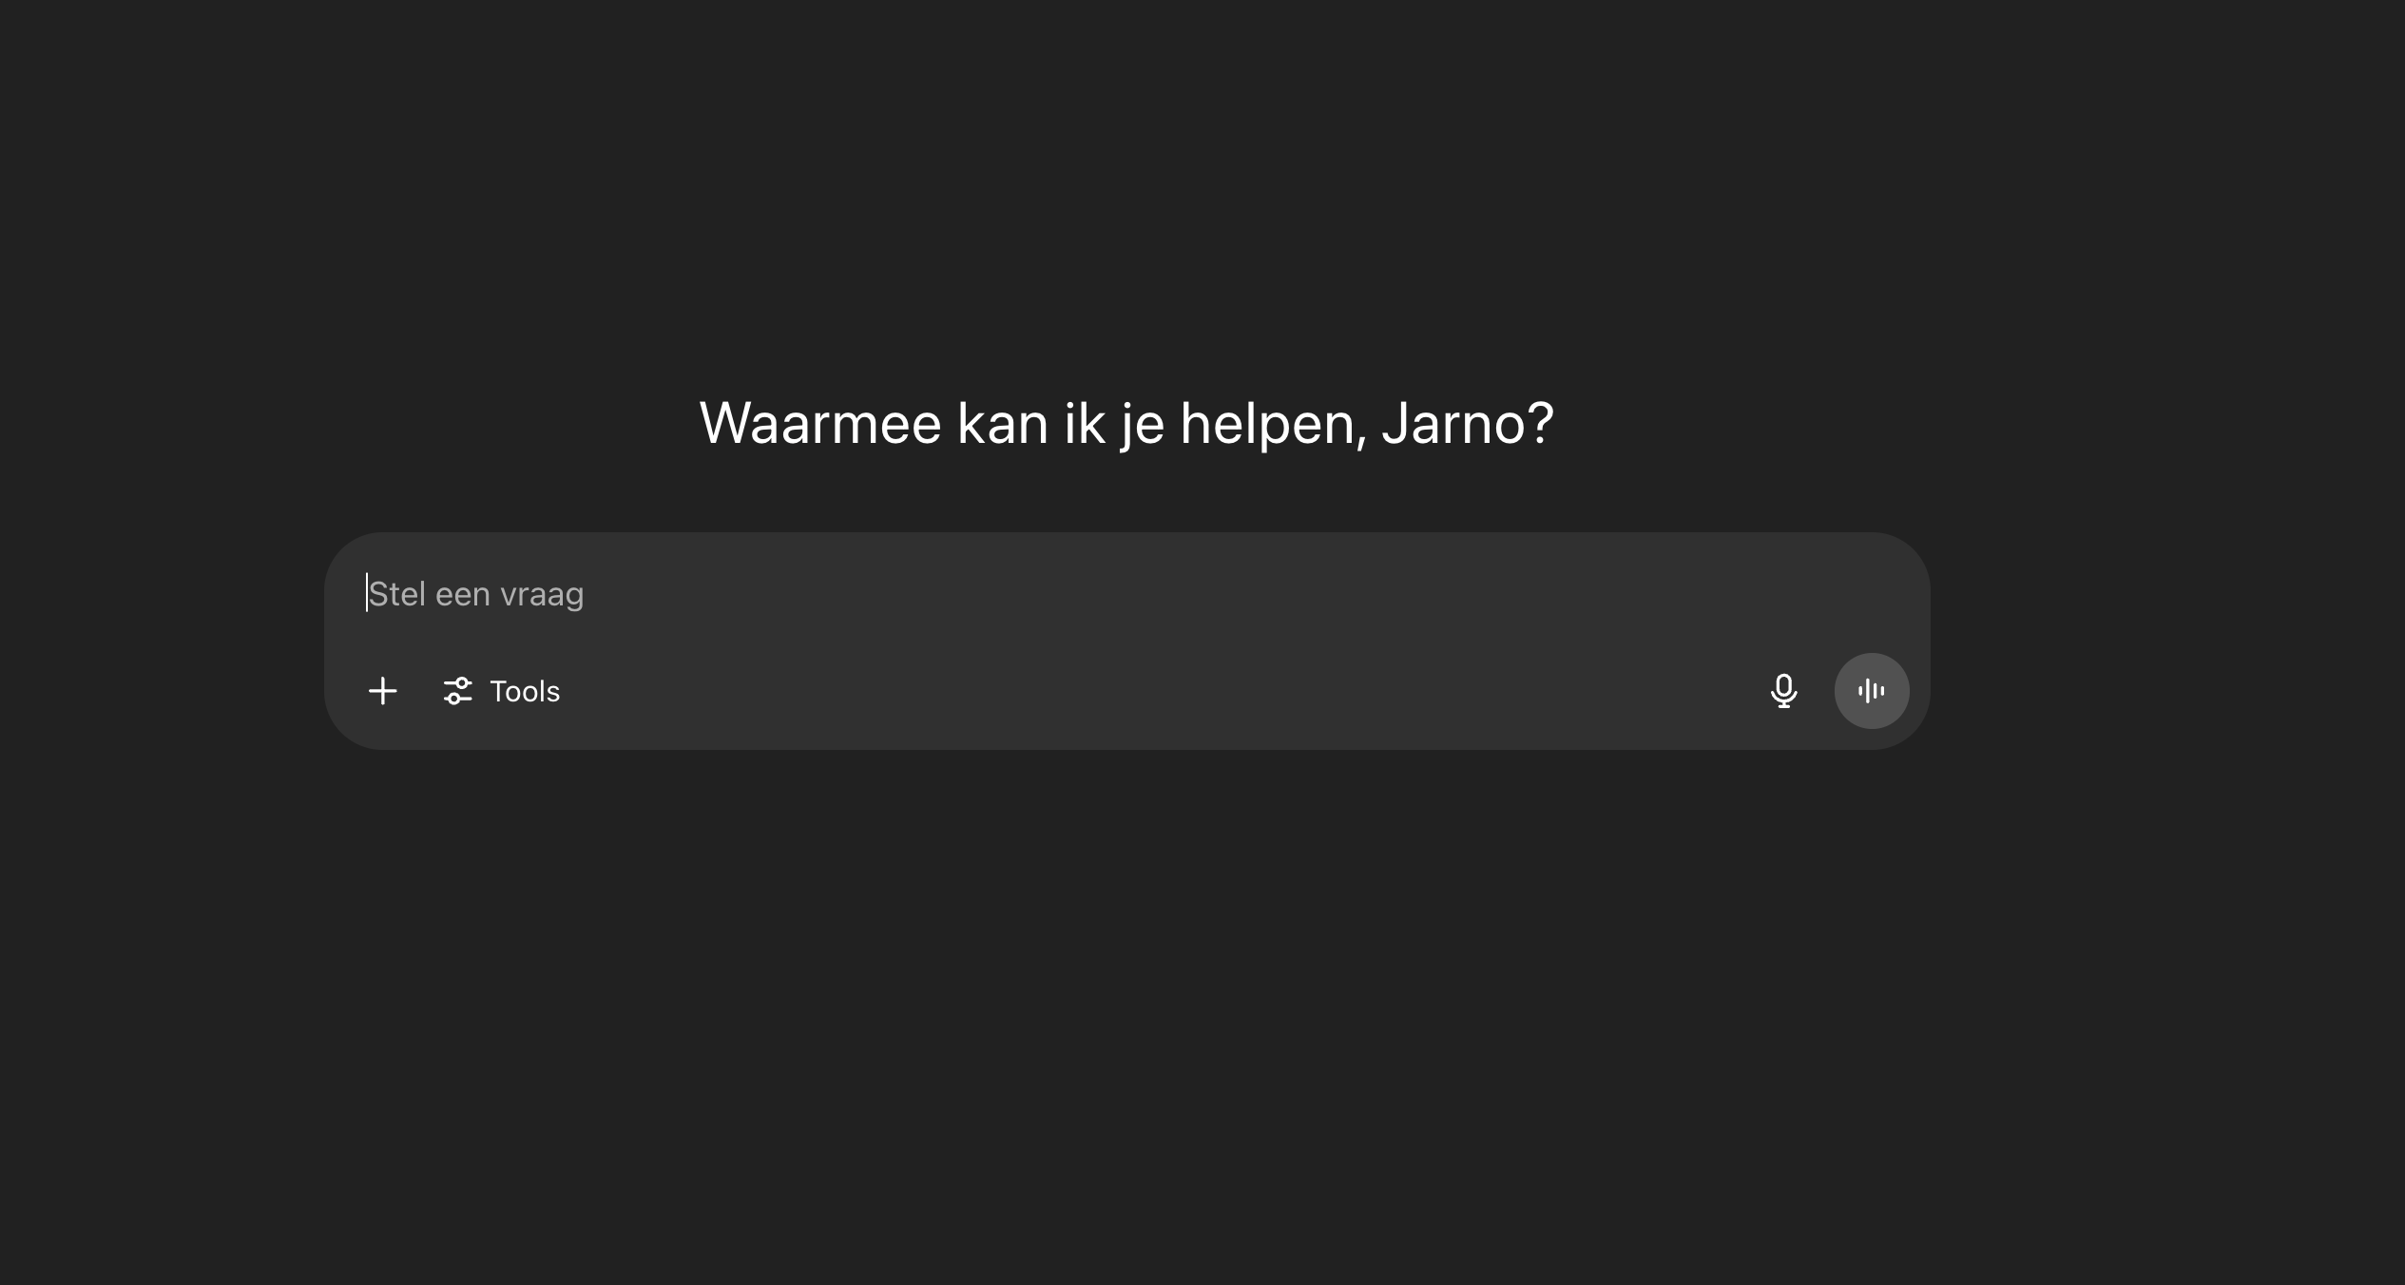The height and width of the screenshot is (1285, 2405).
Task: Expand the upload options via the plus button
Action: point(382,691)
